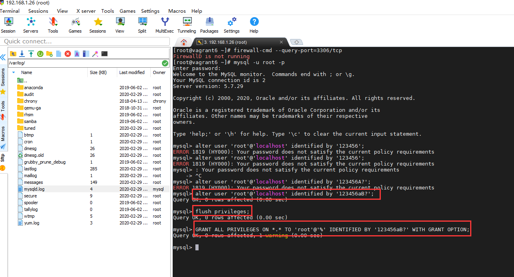The height and width of the screenshot is (277, 514).
Task: Launch the Games toolbar icon
Action: click(75, 25)
